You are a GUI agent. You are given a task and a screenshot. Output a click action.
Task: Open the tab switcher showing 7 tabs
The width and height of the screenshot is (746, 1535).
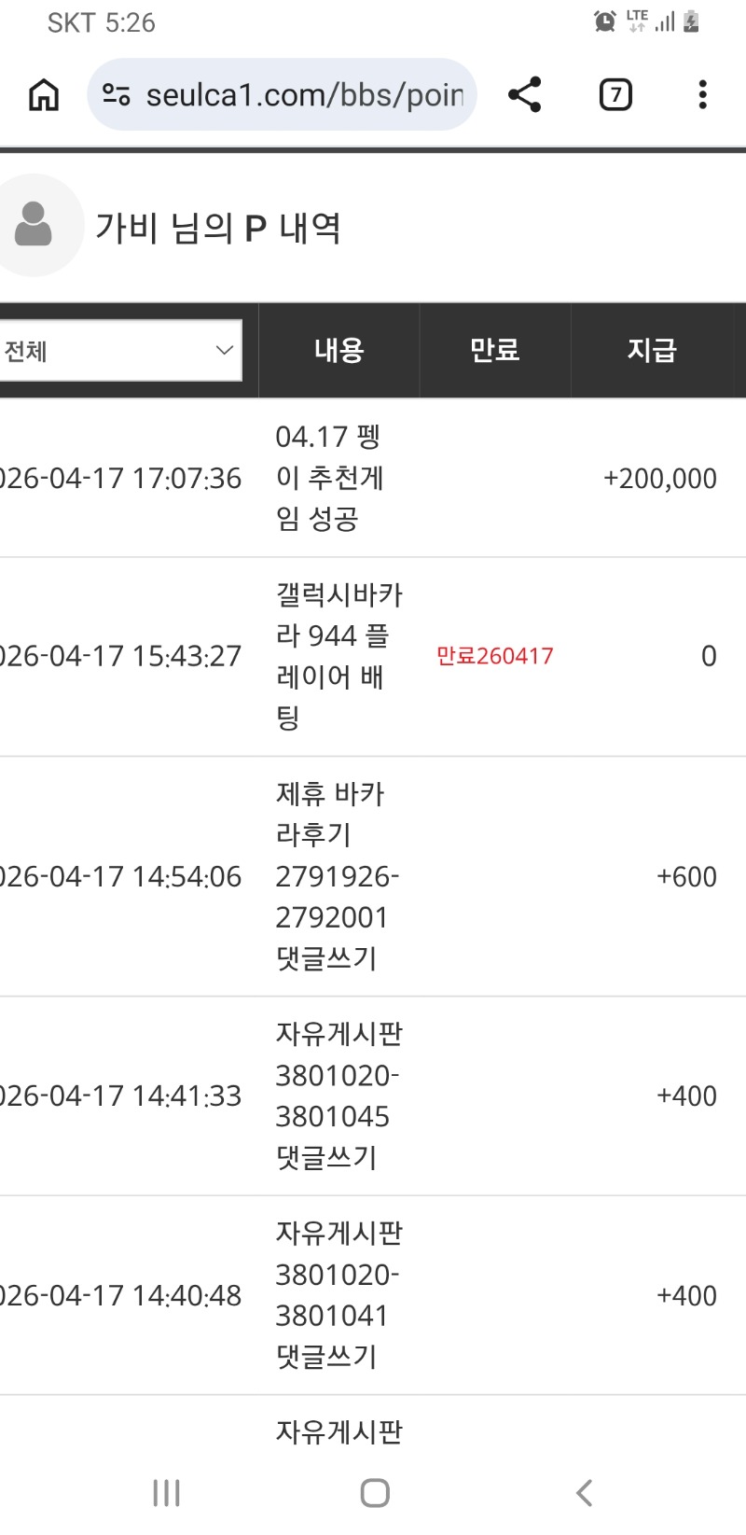click(615, 94)
